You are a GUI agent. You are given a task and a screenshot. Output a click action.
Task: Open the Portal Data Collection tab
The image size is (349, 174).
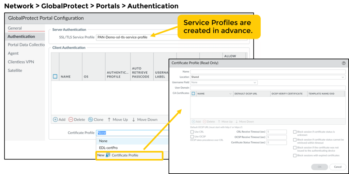tap(26, 45)
